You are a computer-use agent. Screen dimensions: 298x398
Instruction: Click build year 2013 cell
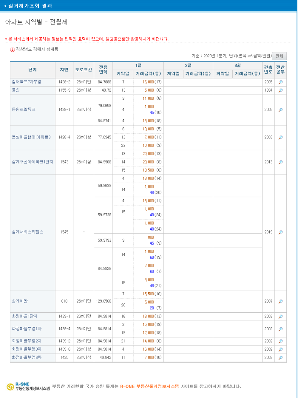coord(268,162)
